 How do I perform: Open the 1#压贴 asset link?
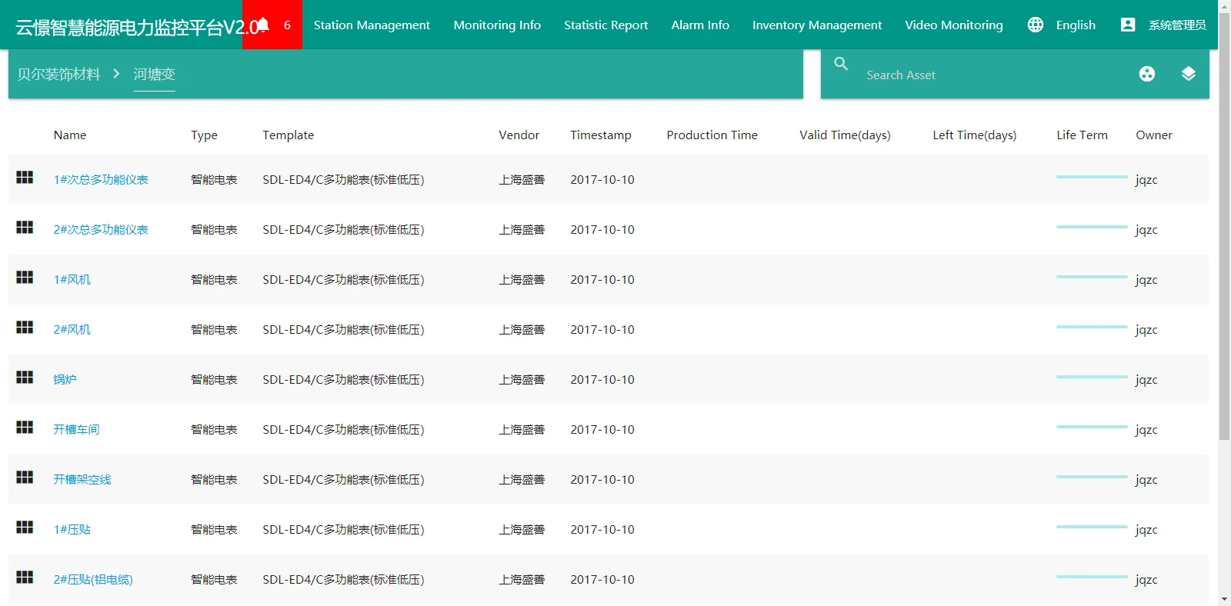72,530
